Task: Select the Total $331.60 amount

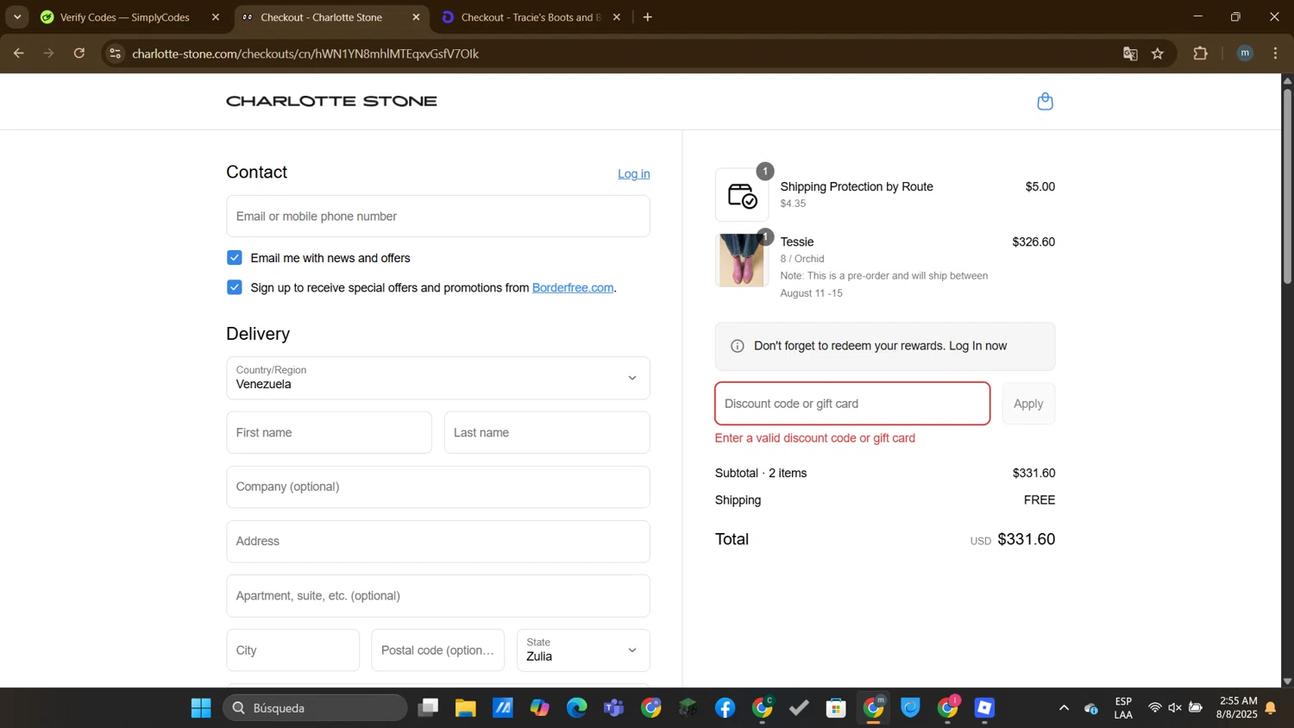Action: click(1027, 539)
